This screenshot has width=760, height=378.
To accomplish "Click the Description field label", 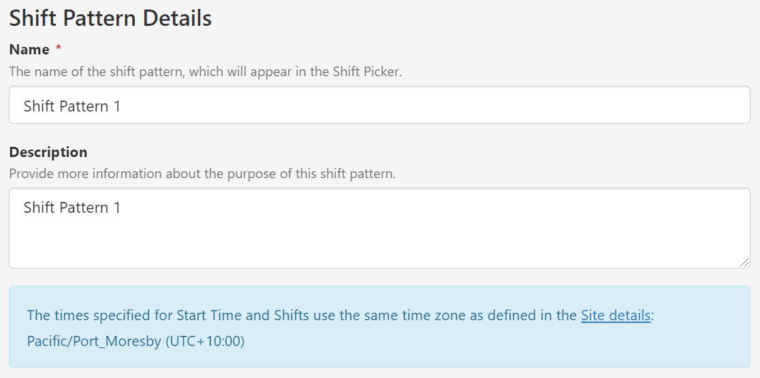I will (x=48, y=152).
